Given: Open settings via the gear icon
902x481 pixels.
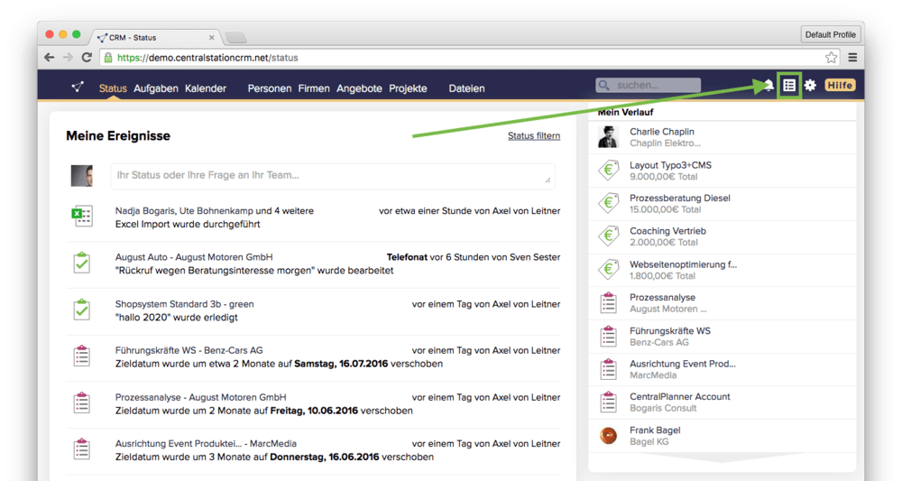Looking at the screenshot, I should (x=810, y=86).
